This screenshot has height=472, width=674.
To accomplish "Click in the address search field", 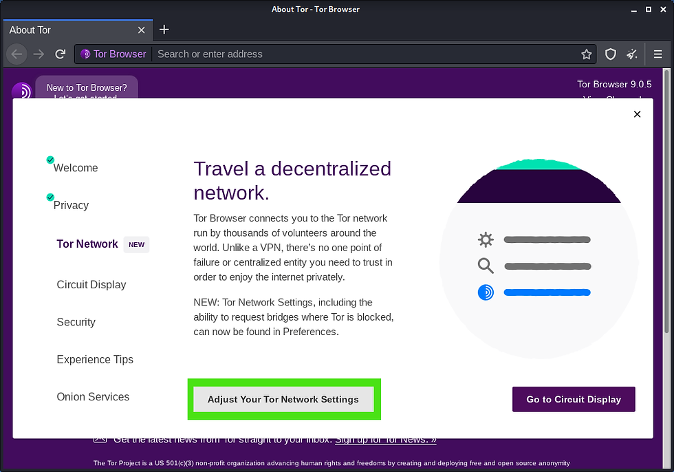I will click(x=365, y=54).
